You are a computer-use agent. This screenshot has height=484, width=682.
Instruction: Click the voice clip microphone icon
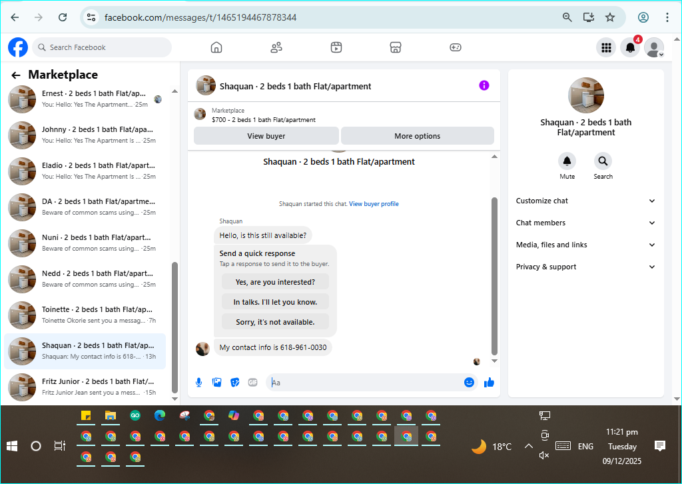198,383
